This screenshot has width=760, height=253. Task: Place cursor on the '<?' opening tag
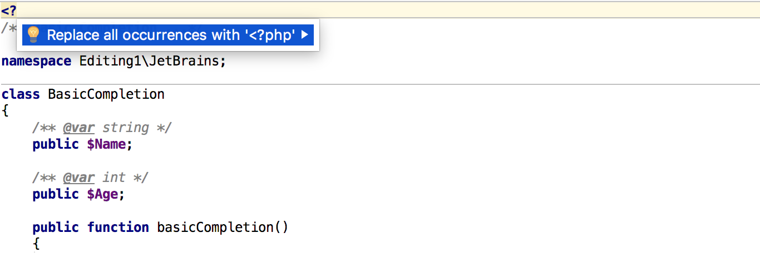(x=9, y=10)
